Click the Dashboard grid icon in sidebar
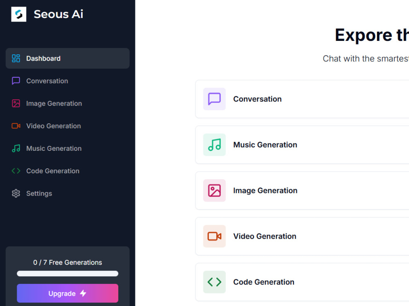This screenshot has height=306, width=409. click(16, 58)
